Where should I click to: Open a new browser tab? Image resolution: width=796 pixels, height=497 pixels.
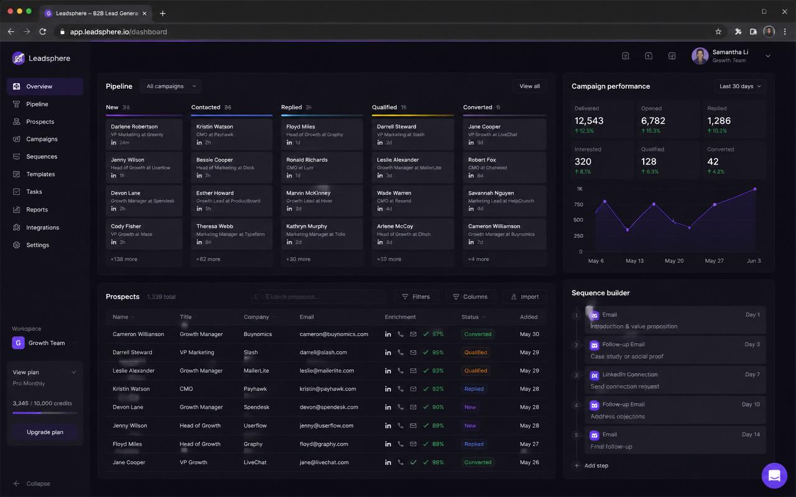point(162,13)
